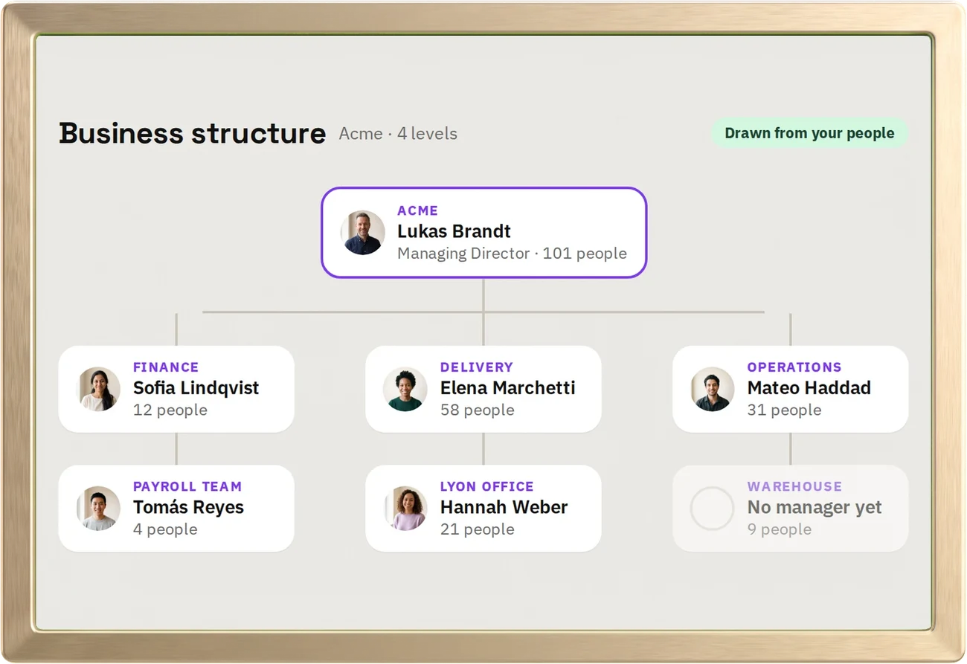The image size is (967, 664).
Task: Click the 'DELIVERY' department label
Action: pos(477,367)
